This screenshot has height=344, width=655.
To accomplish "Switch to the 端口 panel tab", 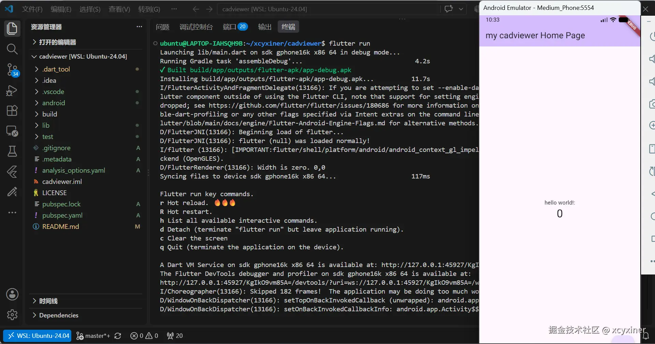I will (235, 27).
